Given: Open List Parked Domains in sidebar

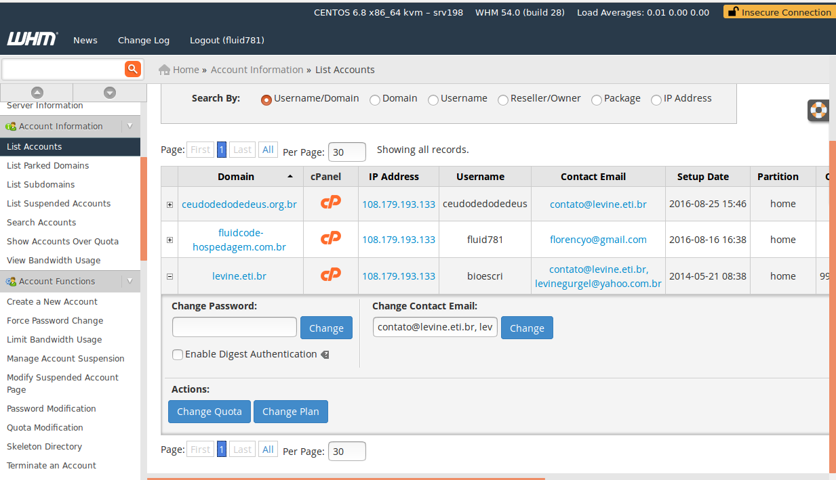Looking at the screenshot, I should tap(47, 165).
